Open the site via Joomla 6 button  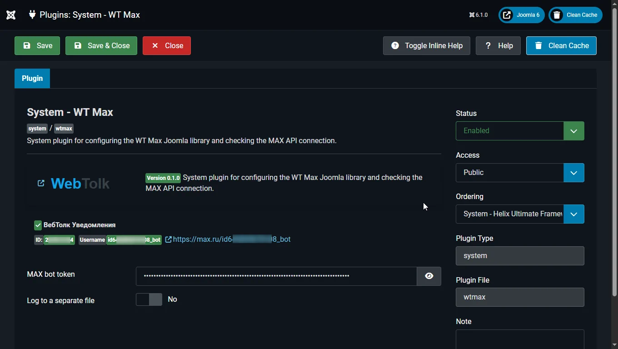point(521,15)
